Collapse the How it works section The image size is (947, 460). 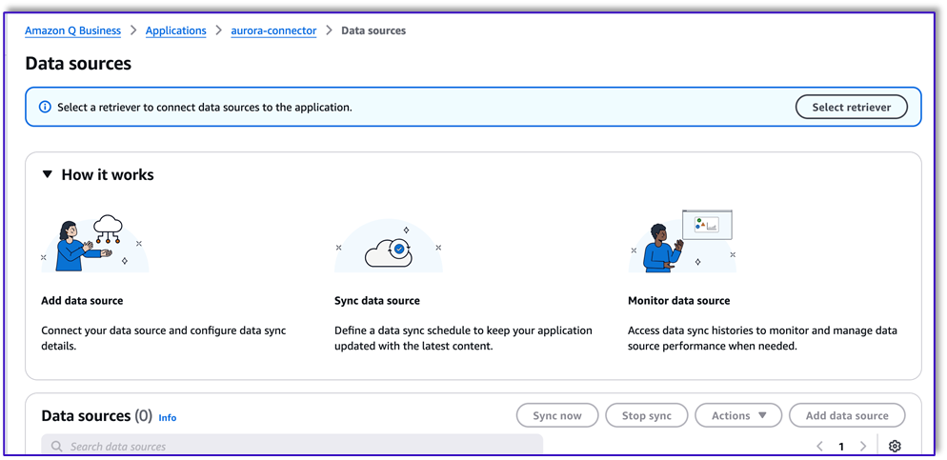48,175
